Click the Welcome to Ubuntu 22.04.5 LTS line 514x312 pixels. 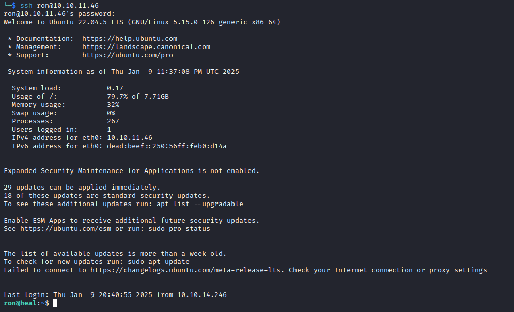(142, 22)
